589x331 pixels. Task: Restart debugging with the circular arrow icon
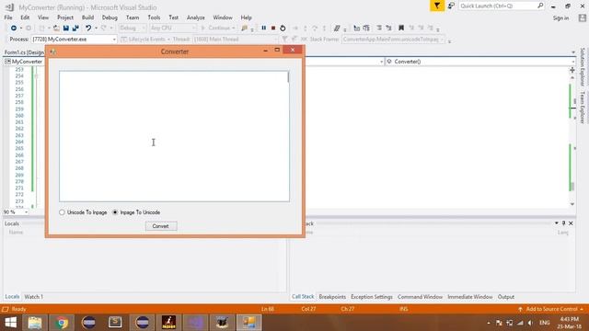(x=283, y=29)
